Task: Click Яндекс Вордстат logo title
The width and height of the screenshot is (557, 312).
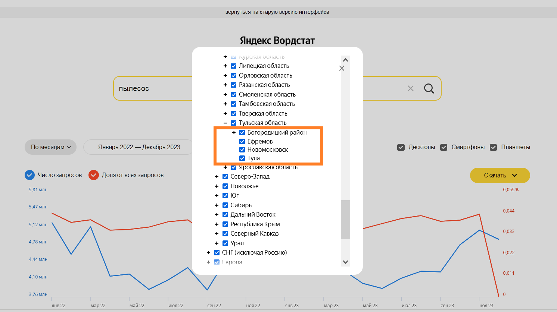Action: point(277,40)
